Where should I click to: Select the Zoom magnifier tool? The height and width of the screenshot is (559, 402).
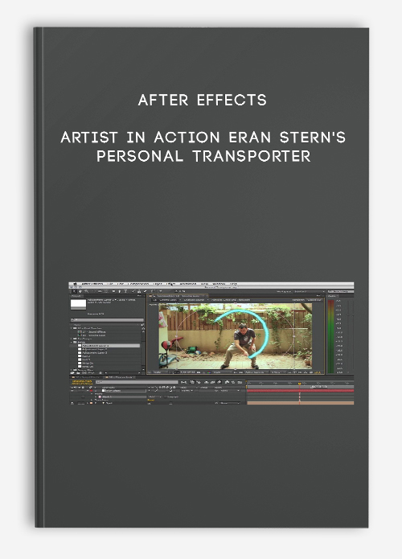coord(87,291)
